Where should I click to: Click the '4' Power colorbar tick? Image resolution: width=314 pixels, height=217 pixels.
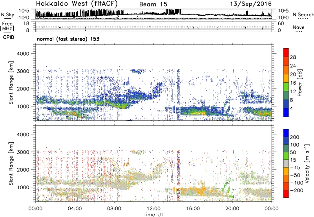point(291,108)
